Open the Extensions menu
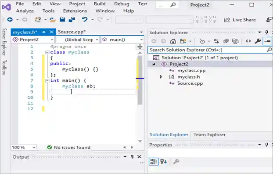273x174 pixels. 75,11
